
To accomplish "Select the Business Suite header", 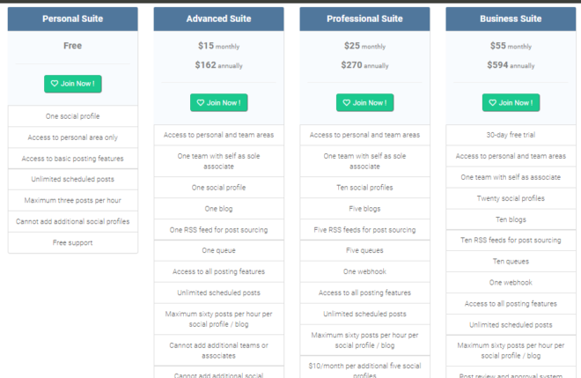I will [x=511, y=19].
